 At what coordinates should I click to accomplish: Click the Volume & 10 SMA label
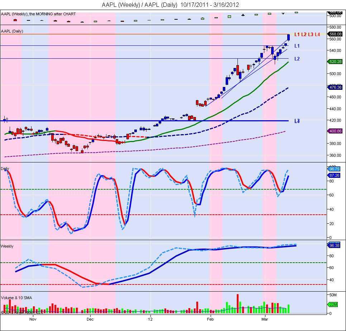coord(16,298)
